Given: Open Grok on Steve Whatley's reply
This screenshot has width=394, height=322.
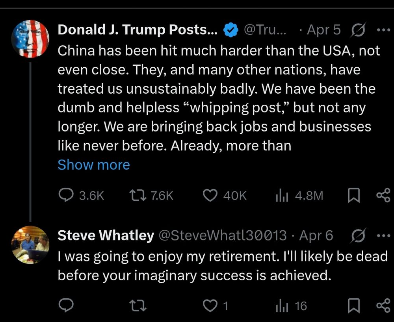Looking at the screenshot, I should pos(357,235).
